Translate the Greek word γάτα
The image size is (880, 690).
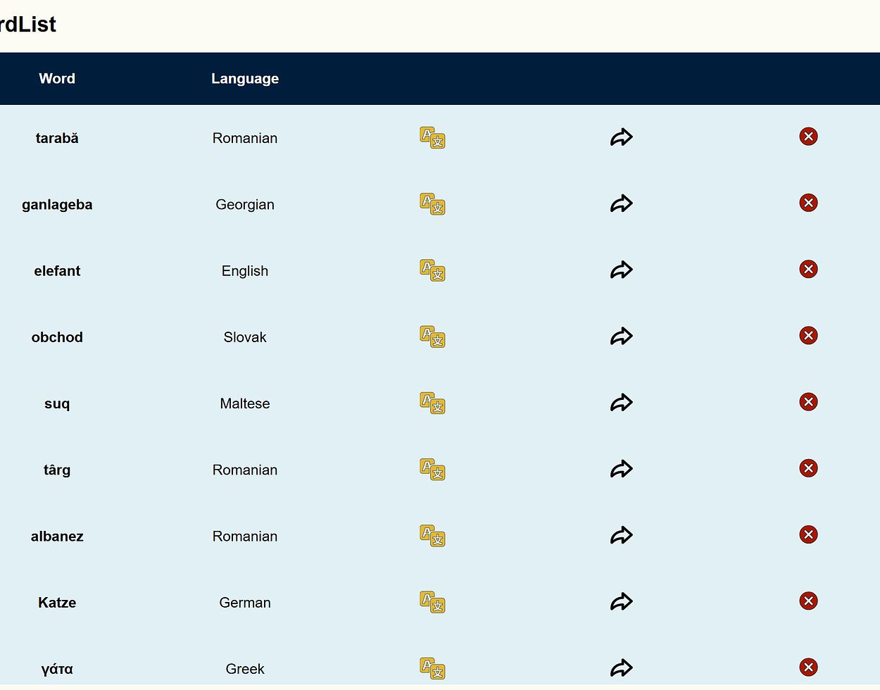tap(432, 668)
